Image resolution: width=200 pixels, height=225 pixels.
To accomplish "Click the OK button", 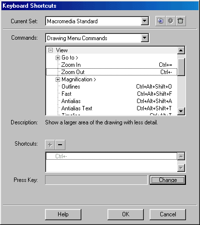I will (x=125, y=214).
